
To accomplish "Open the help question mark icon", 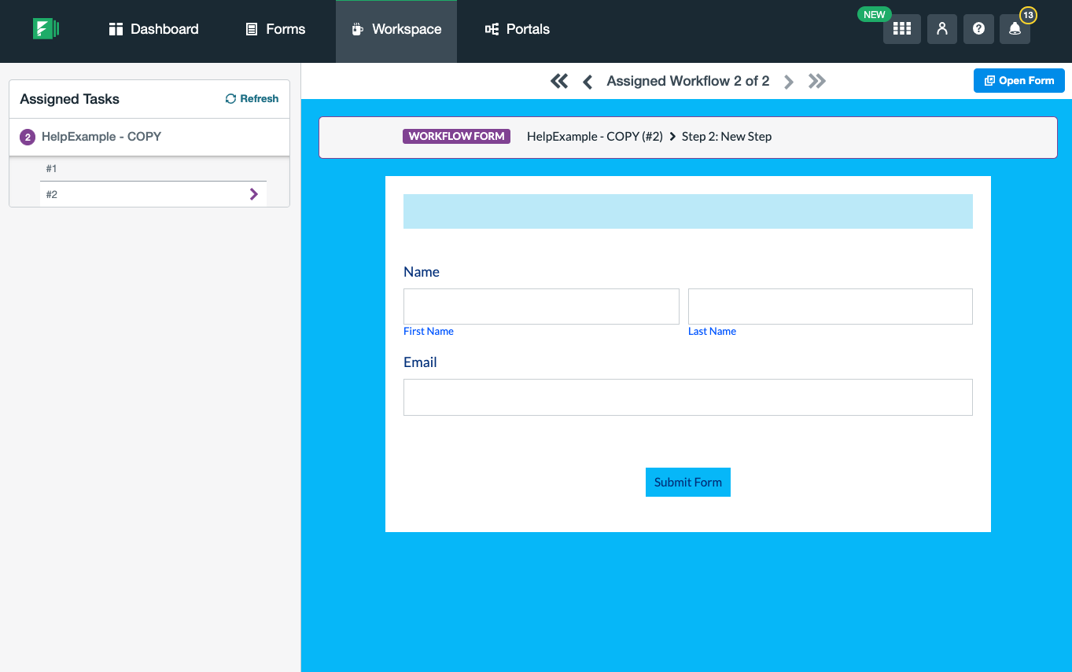I will click(978, 28).
